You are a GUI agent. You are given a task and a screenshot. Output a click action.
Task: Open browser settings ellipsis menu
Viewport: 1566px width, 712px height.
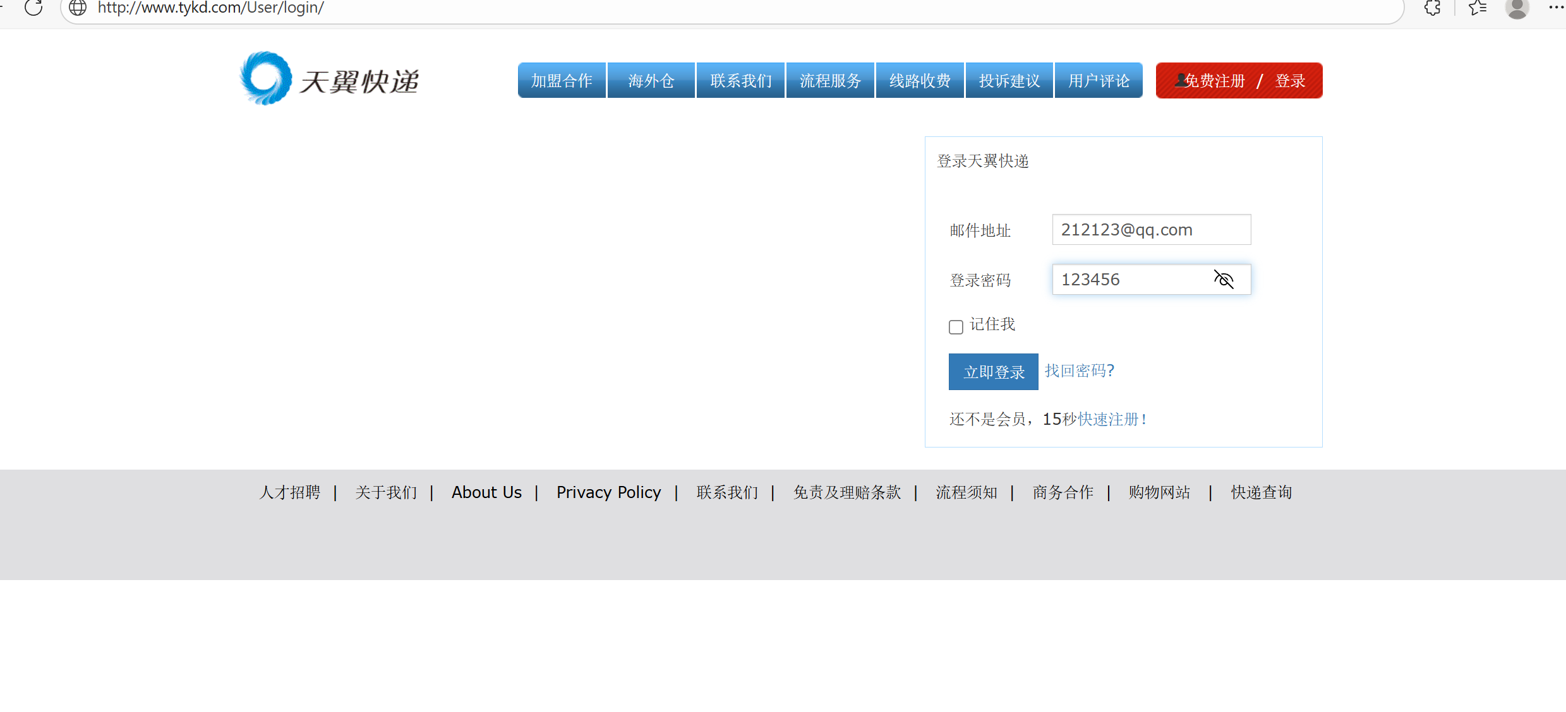[1555, 8]
